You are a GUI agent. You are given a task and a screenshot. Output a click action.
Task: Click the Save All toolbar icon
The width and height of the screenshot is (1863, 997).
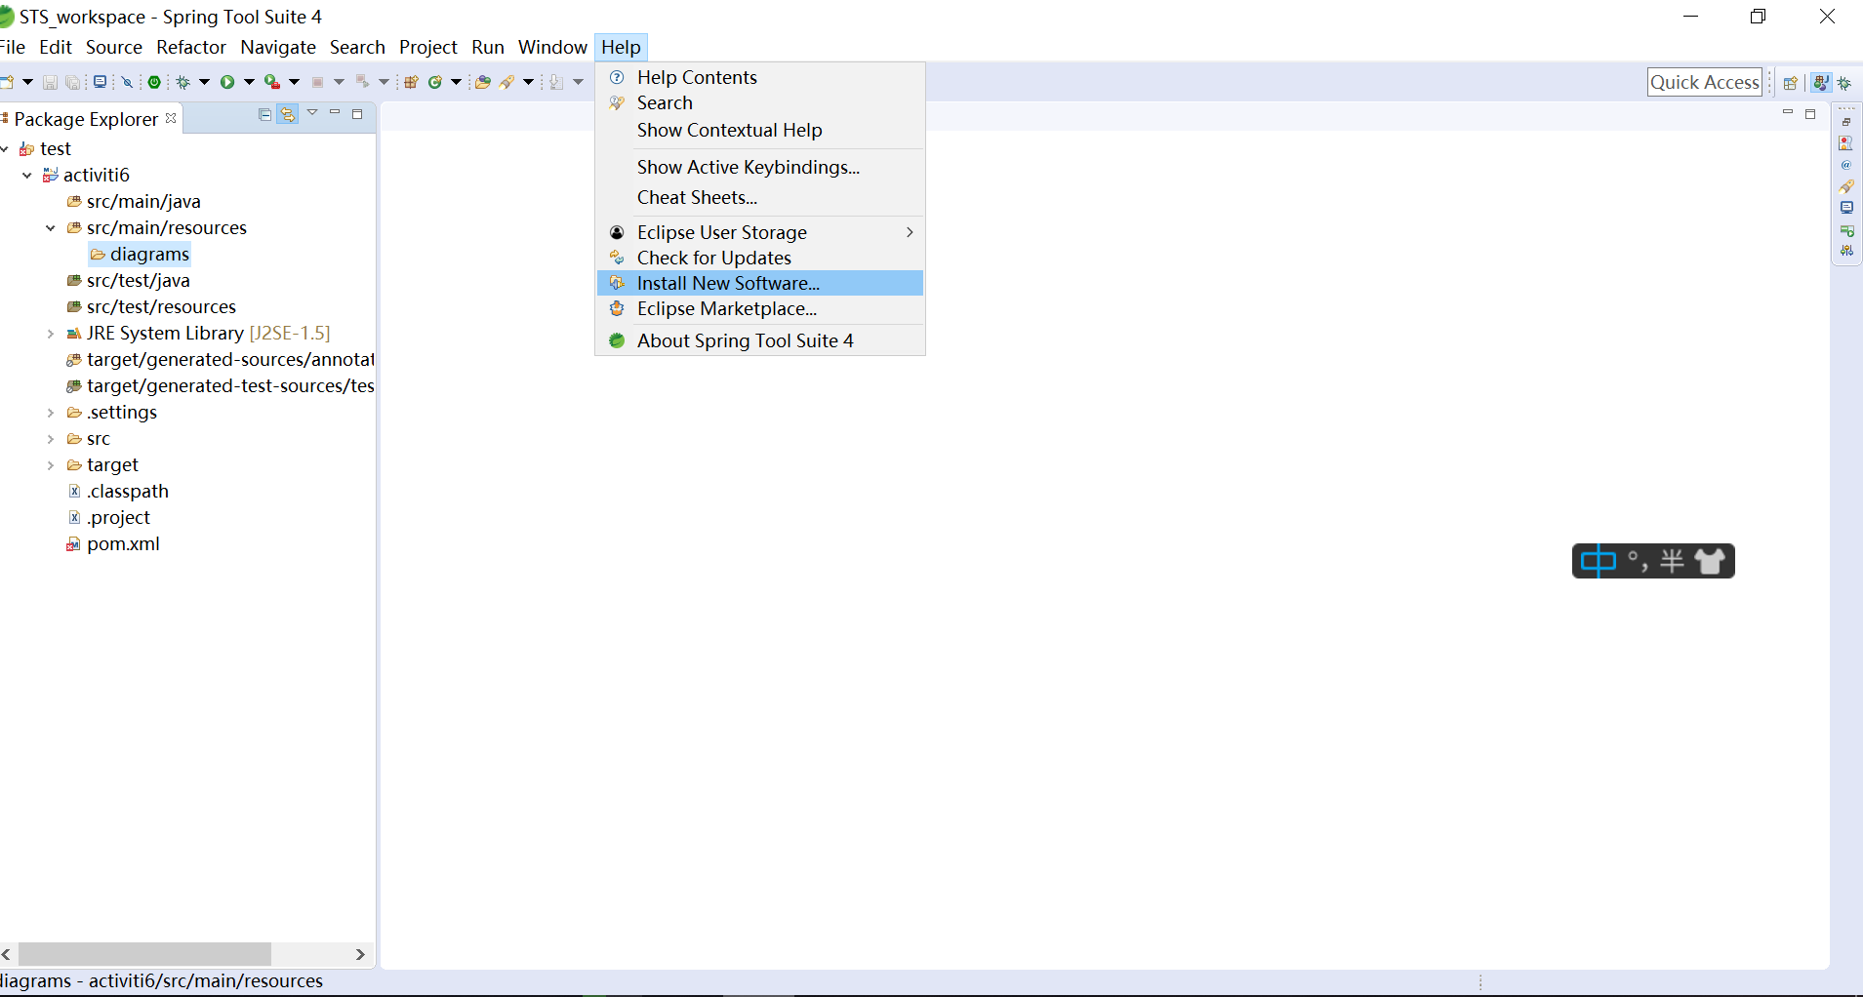pos(72,83)
